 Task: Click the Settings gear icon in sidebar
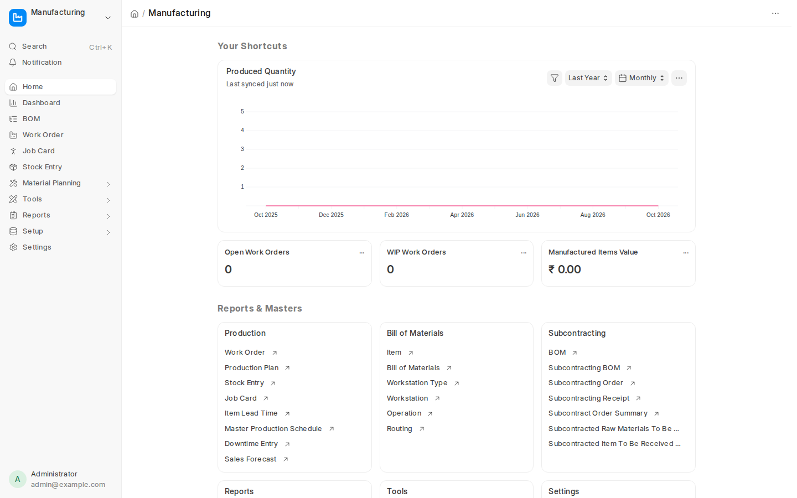click(13, 247)
